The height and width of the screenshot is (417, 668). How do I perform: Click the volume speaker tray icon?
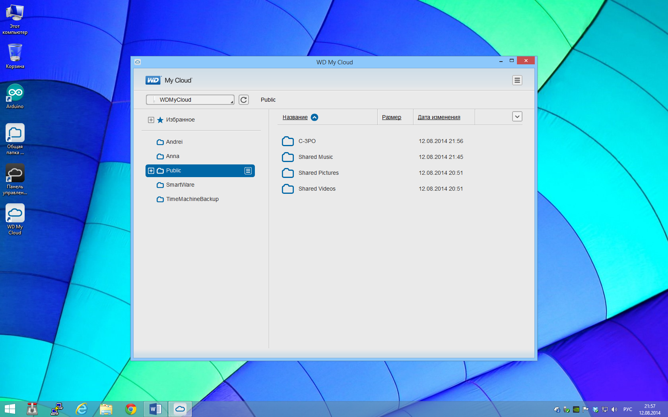(614, 409)
